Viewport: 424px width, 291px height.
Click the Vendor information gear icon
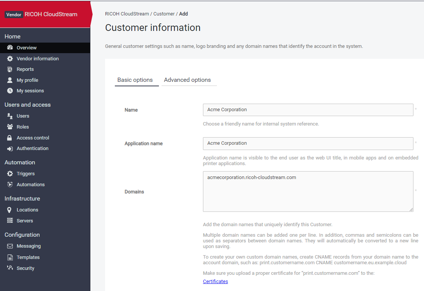(x=10, y=59)
